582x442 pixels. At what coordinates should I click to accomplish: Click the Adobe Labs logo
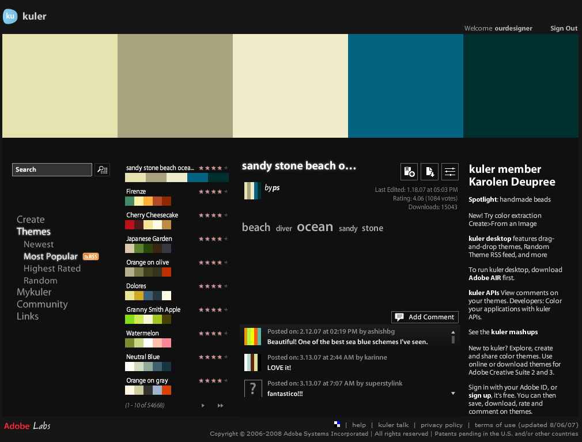pos(27,426)
